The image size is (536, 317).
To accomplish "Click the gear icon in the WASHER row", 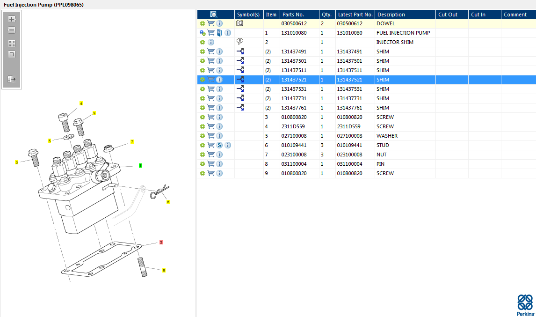I will [203, 136].
